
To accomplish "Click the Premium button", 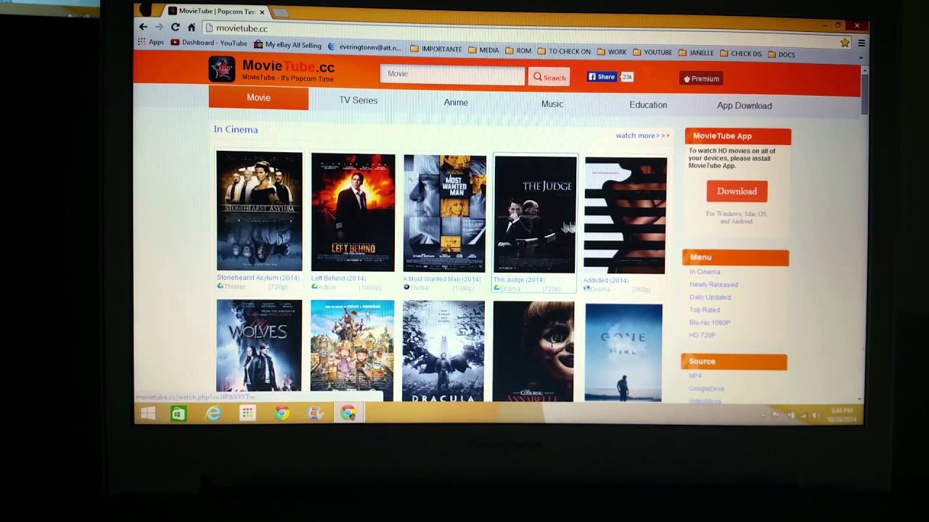I will coord(701,78).
